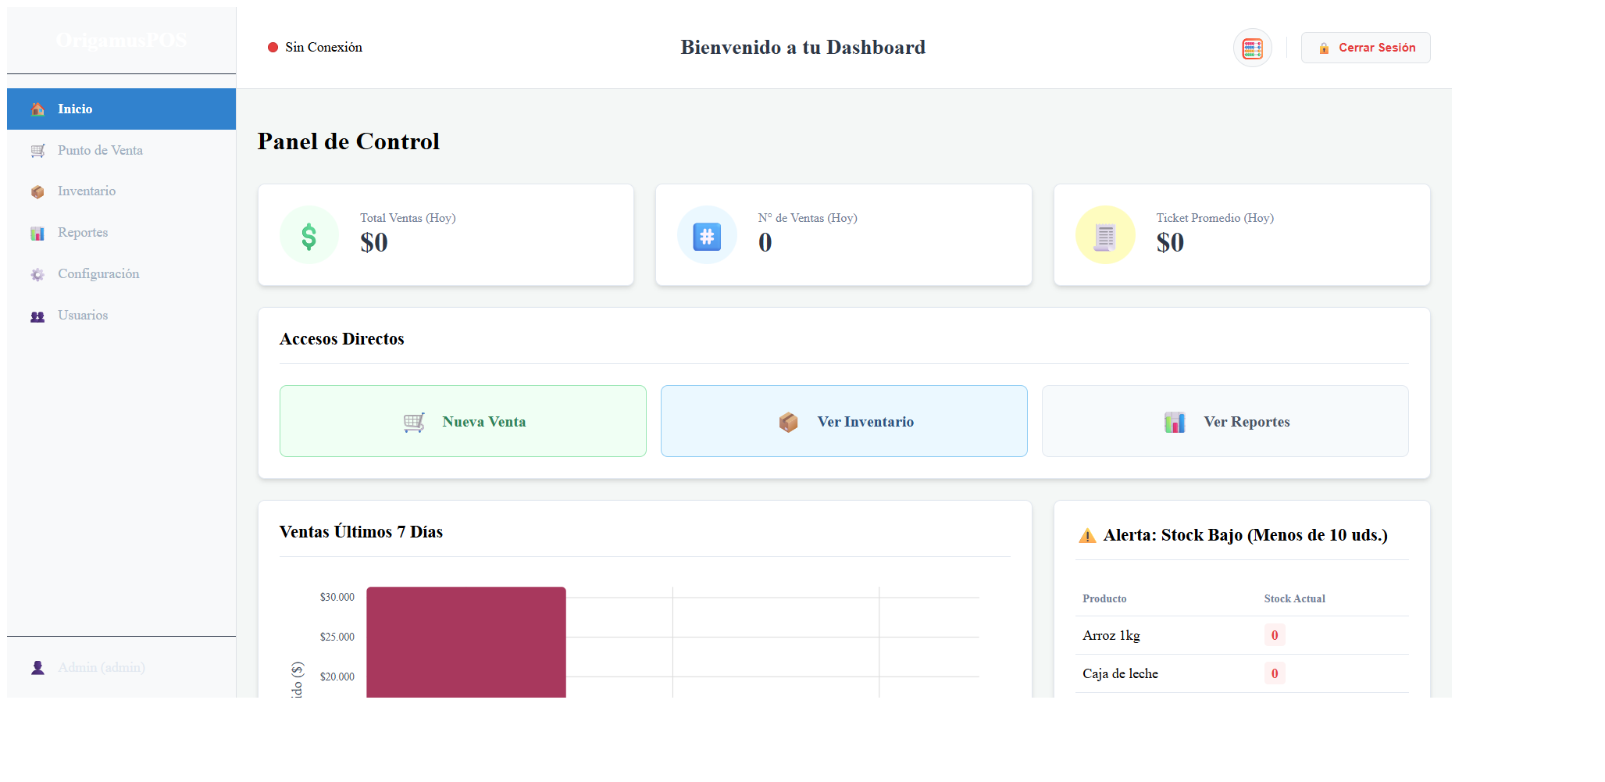The height and width of the screenshot is (782, 1605).
Task: Click the home icon beside Inicio
Action: [x=37, y=109]
